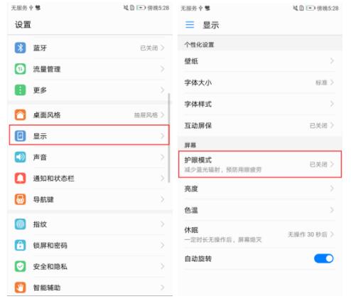This screenshot has height=304, width=351.
Task: Tap the 安全和隐私 shield icon
Action: (20, 266)
